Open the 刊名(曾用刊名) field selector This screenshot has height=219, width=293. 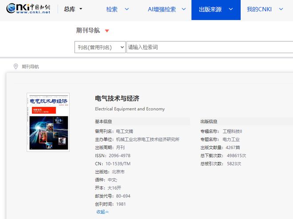click(x=100, y=47)
